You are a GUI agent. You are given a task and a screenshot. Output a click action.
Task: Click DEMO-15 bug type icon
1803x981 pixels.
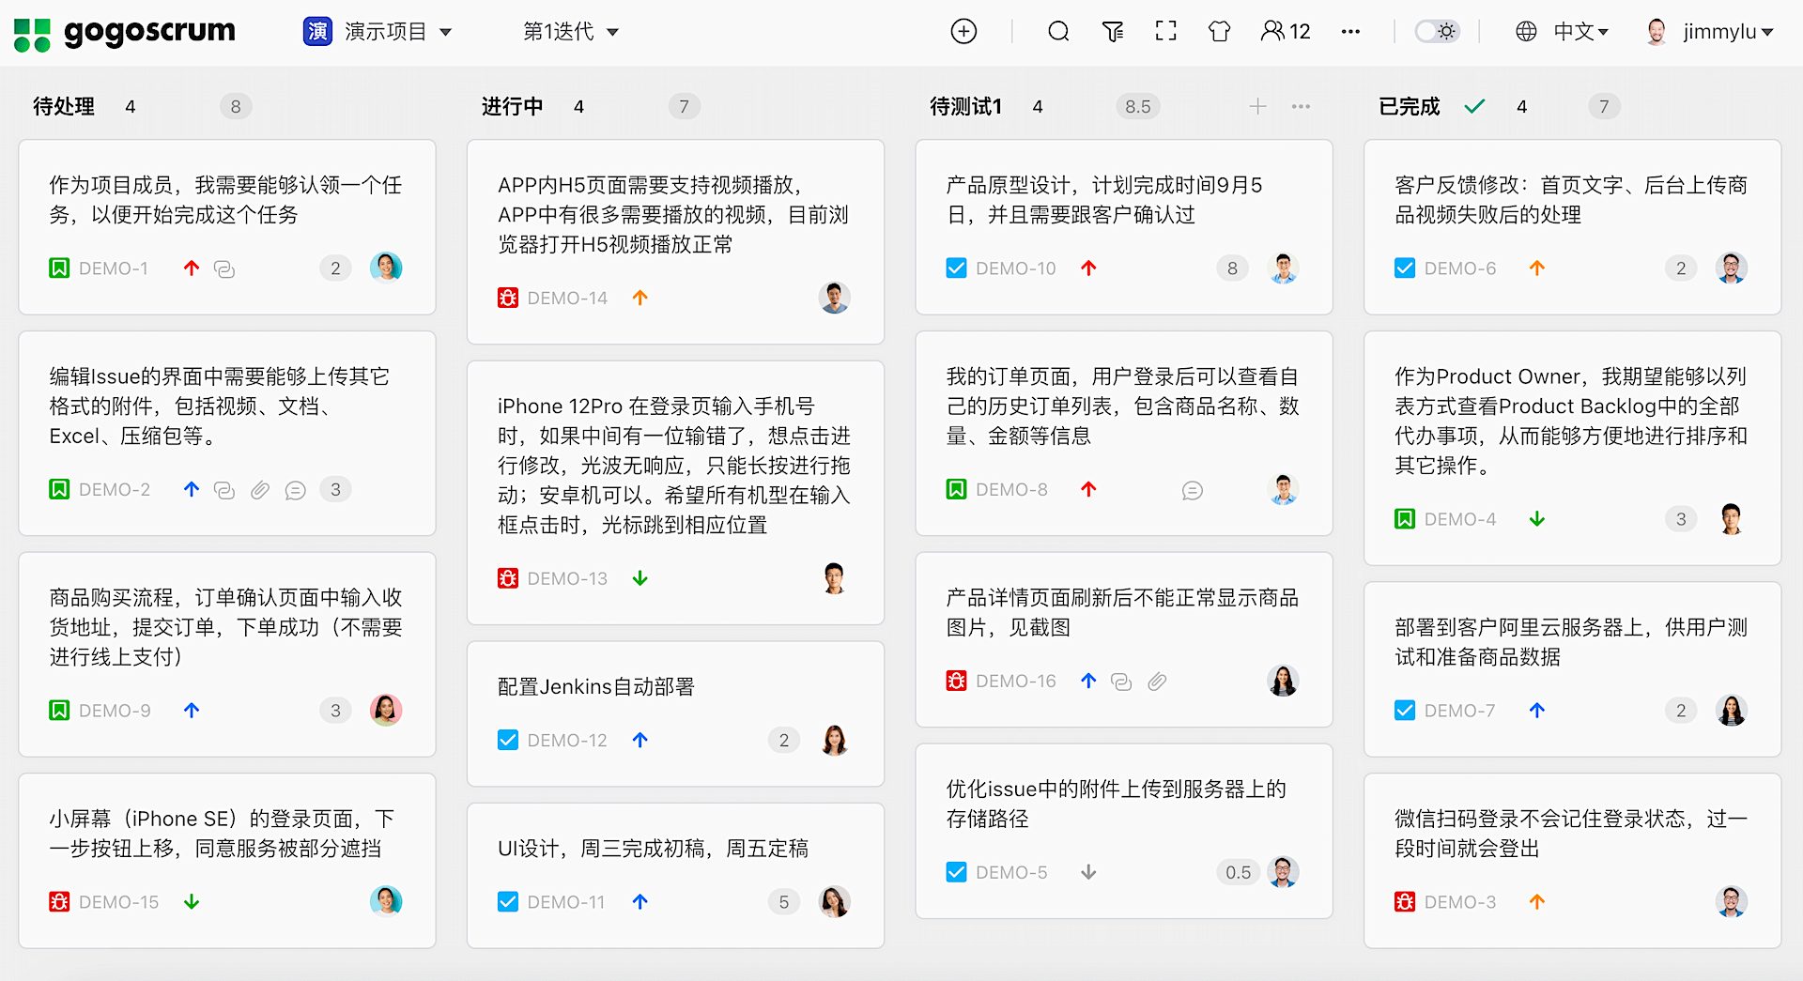click(59, 902)
